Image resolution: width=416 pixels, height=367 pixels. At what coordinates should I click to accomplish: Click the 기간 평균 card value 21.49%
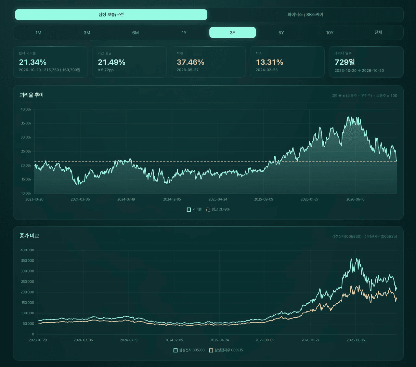click(x=111, y=62)
